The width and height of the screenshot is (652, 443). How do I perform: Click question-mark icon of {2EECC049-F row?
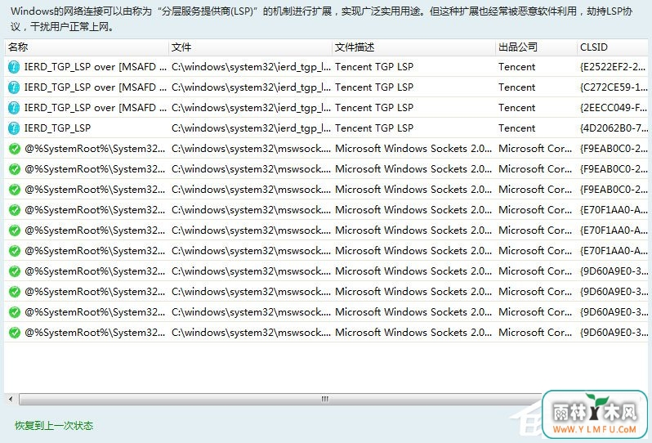(x=14, y=108)
